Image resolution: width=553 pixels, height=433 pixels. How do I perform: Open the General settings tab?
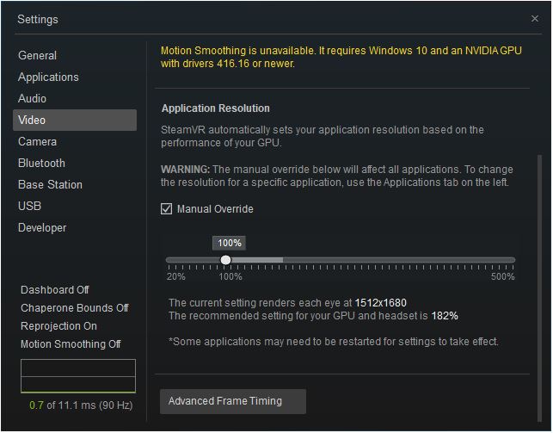[x=37, y=55]
